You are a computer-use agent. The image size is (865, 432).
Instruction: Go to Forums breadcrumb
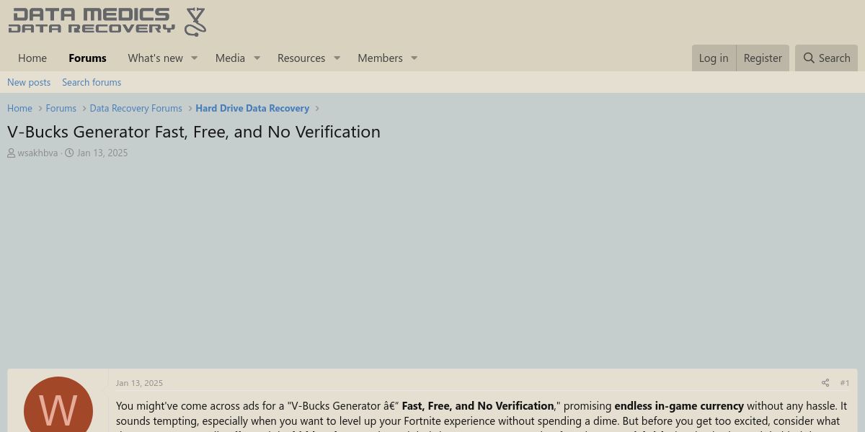tap(61, 108)
